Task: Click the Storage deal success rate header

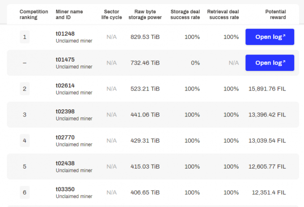Action: point(185,15)
